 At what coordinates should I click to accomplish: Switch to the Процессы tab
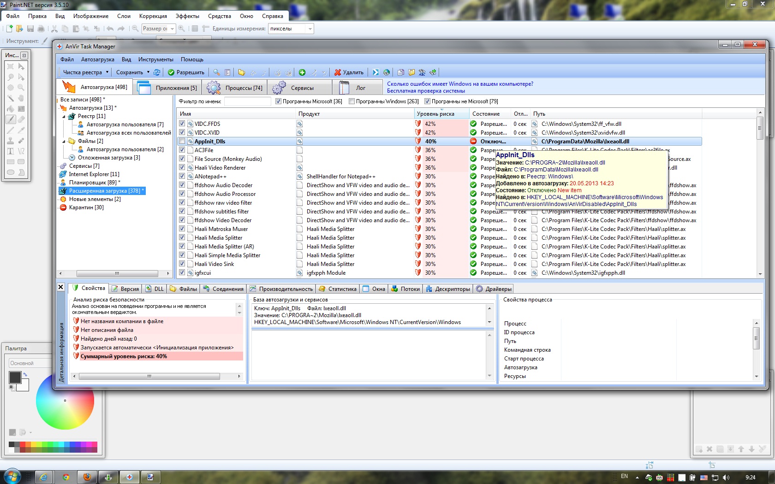(235, 88)
